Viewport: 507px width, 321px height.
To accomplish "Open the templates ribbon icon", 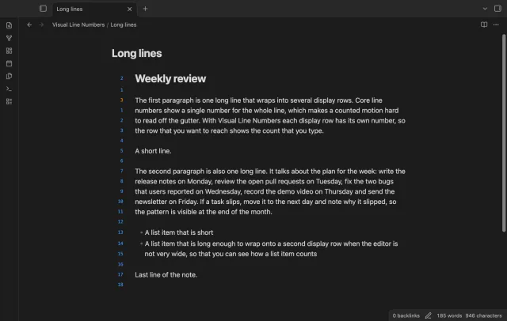I will pos(9,76).
